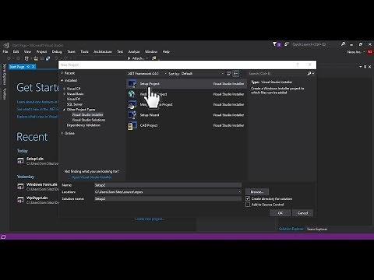Click the Navigate Backward toolbar button
The width and height of the screenshot is (374, 280).
(x=9, y=58)
